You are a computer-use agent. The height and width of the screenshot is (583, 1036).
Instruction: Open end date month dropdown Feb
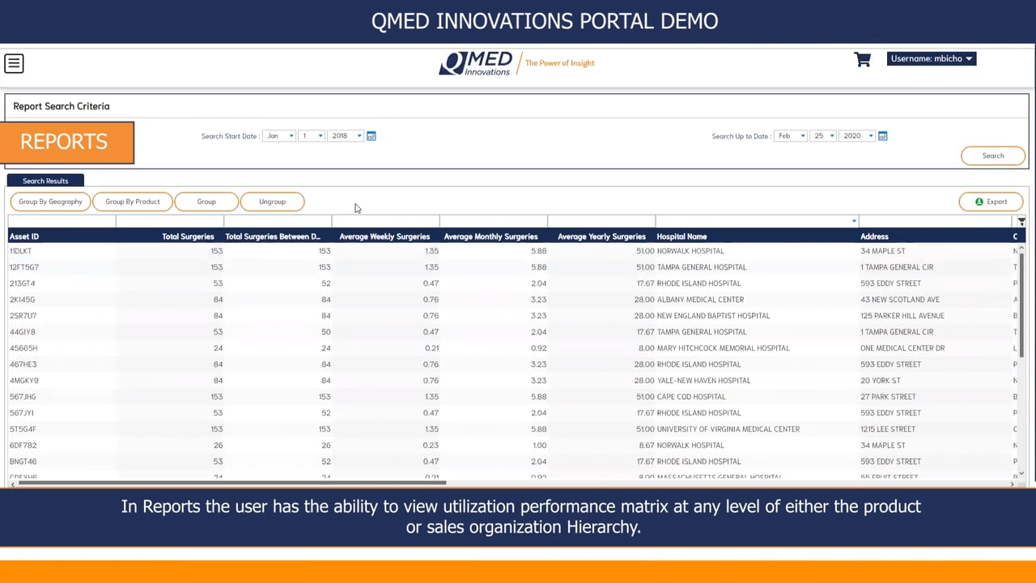pos(791,136)
